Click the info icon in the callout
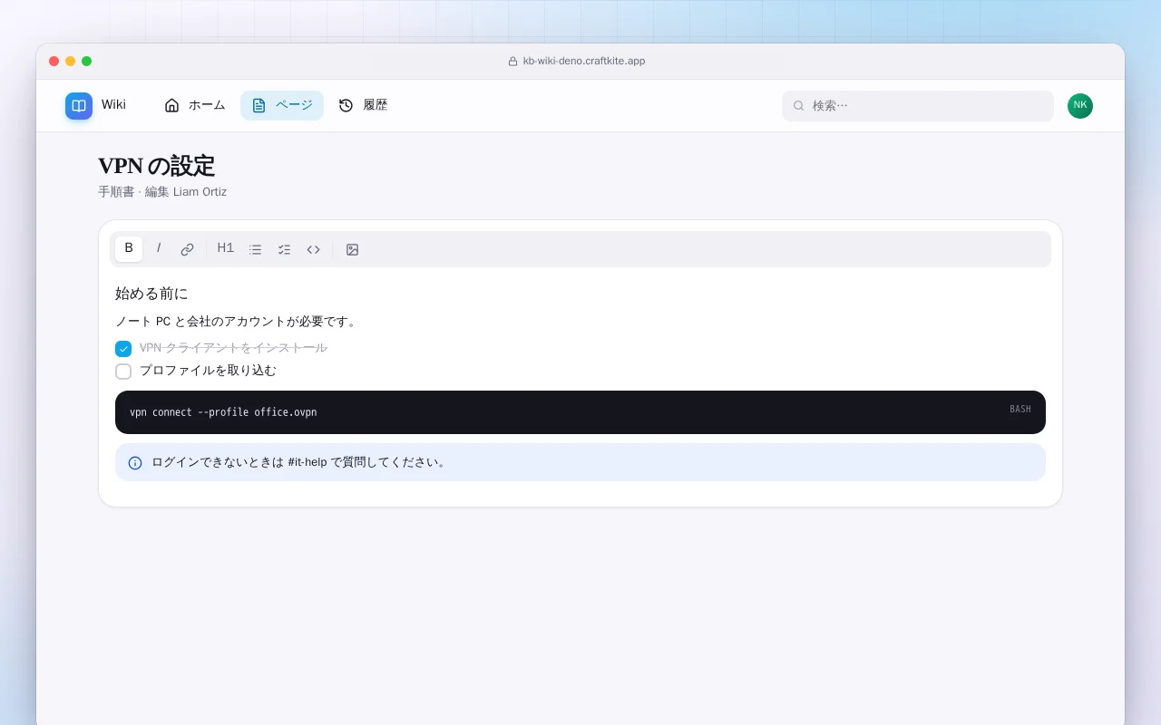 click(135, 463)
